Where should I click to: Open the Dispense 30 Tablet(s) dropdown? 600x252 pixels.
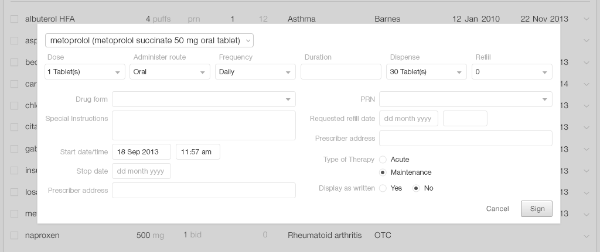point(426,71)
